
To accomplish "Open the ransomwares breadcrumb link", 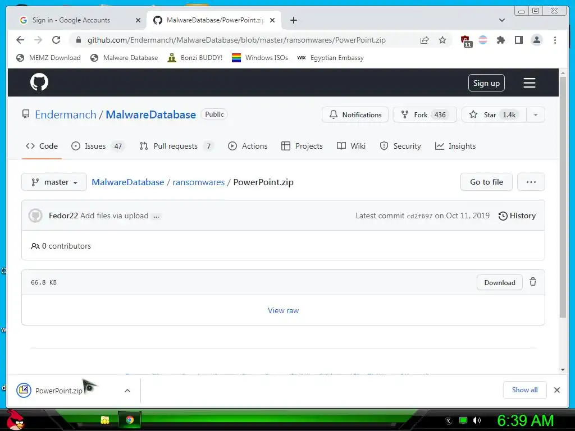I will 198,182.
